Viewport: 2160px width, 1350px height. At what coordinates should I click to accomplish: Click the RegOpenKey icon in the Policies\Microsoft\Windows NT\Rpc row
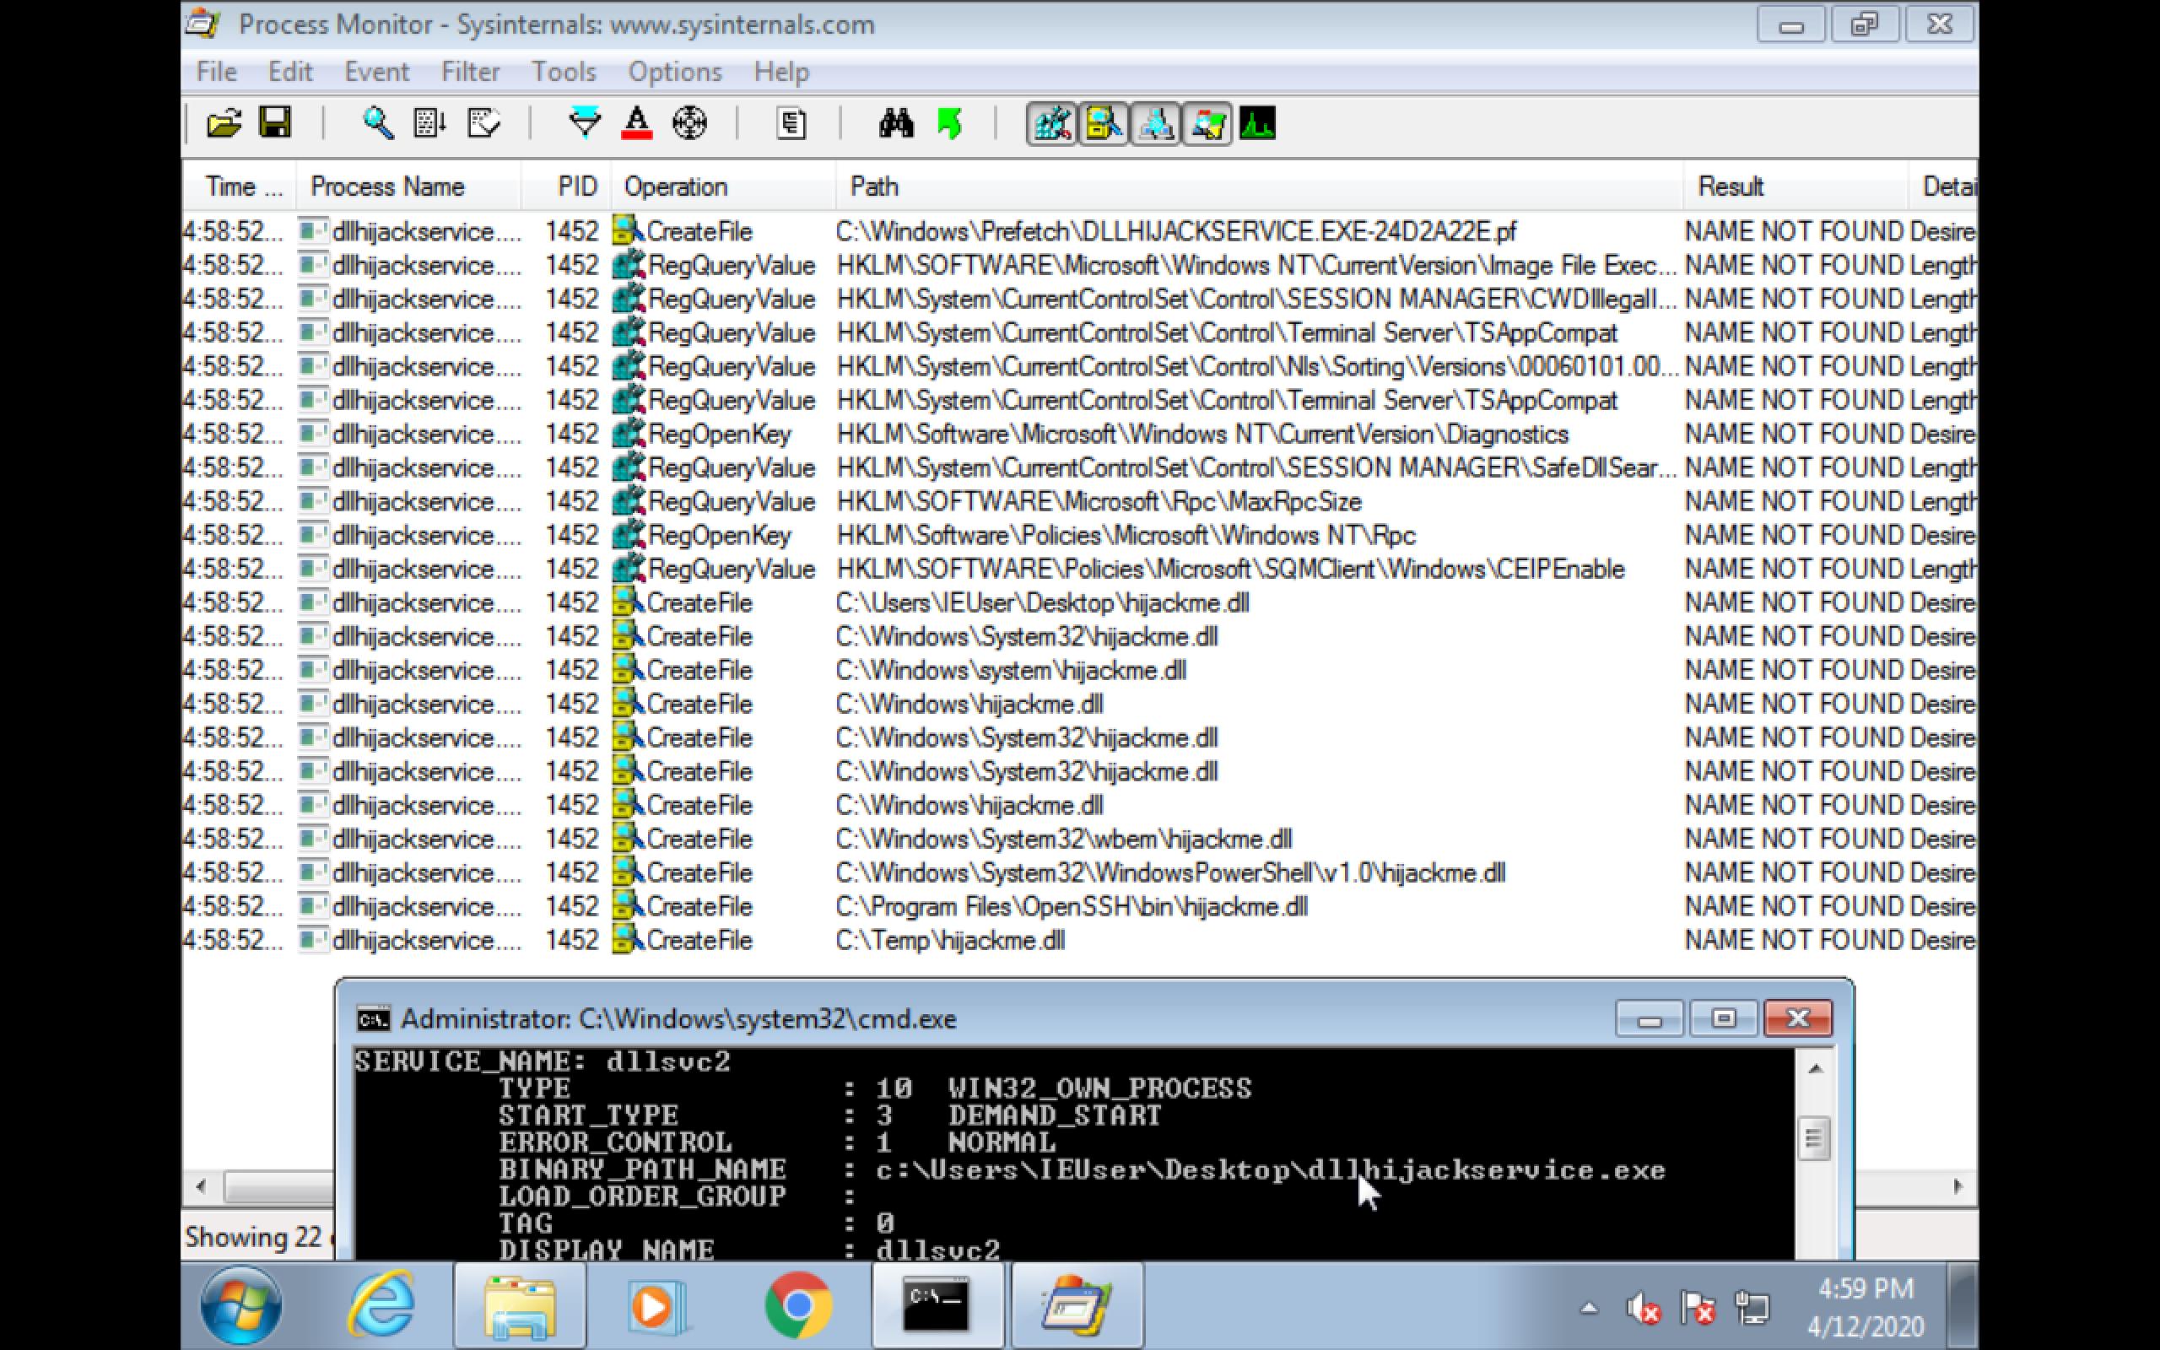(x=629, y=535)
